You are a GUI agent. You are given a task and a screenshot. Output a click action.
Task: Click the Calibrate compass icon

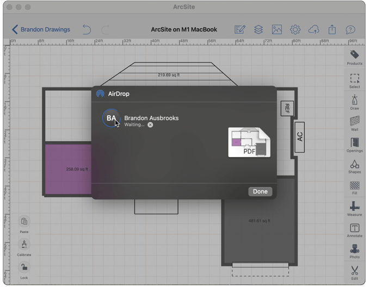[x=24, y=245]
